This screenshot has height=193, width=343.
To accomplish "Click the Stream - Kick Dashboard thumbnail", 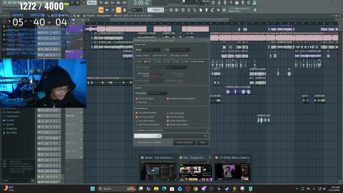I will [x=158, y=172].
